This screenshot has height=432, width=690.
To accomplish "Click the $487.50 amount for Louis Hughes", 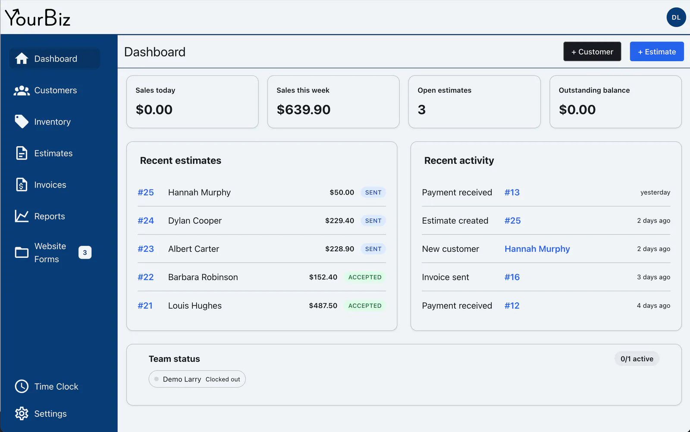I will (x=323, y=306).
